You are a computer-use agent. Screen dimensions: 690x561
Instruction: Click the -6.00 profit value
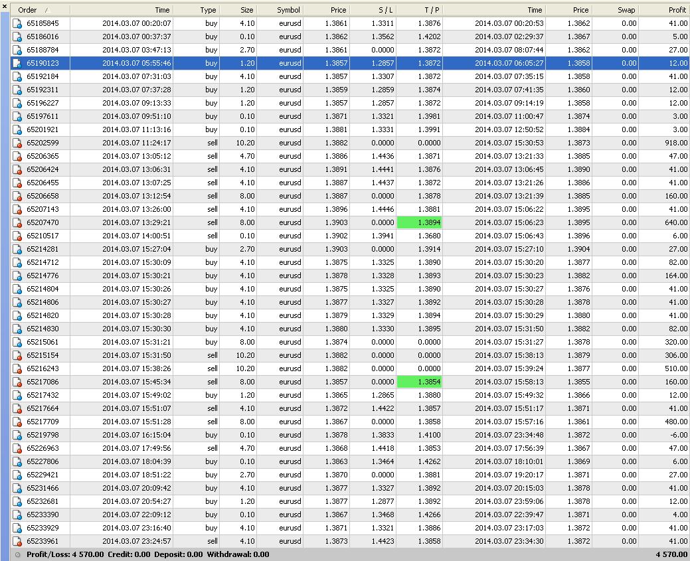[678, 435]
